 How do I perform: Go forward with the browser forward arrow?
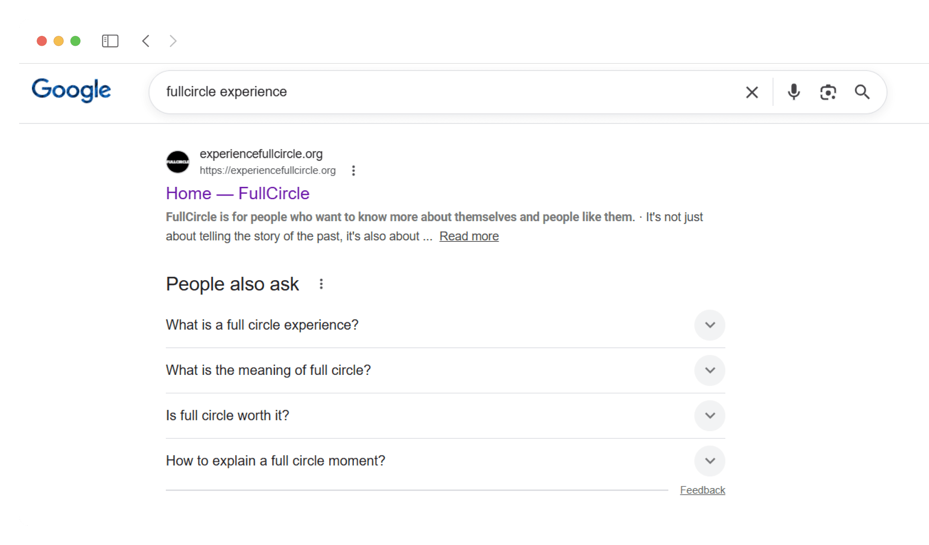click(173, 41)
